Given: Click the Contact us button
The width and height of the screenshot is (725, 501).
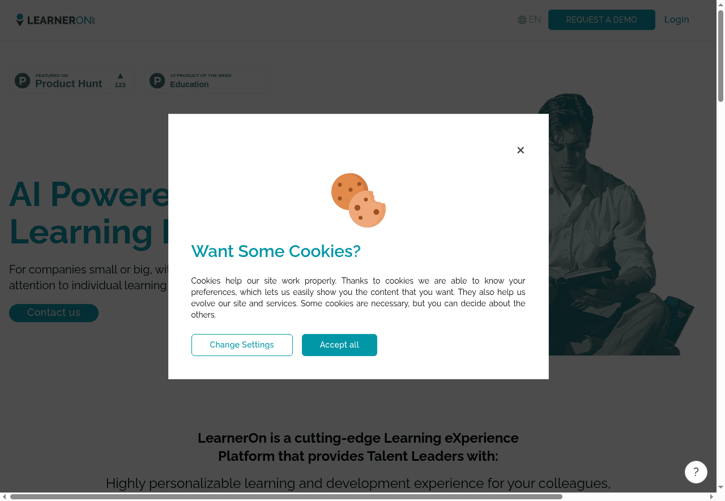Looking at the screenshot, I should click(54, 312).
